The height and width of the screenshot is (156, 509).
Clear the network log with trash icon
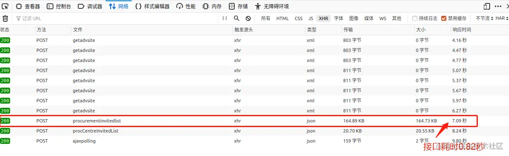[5, 18]
